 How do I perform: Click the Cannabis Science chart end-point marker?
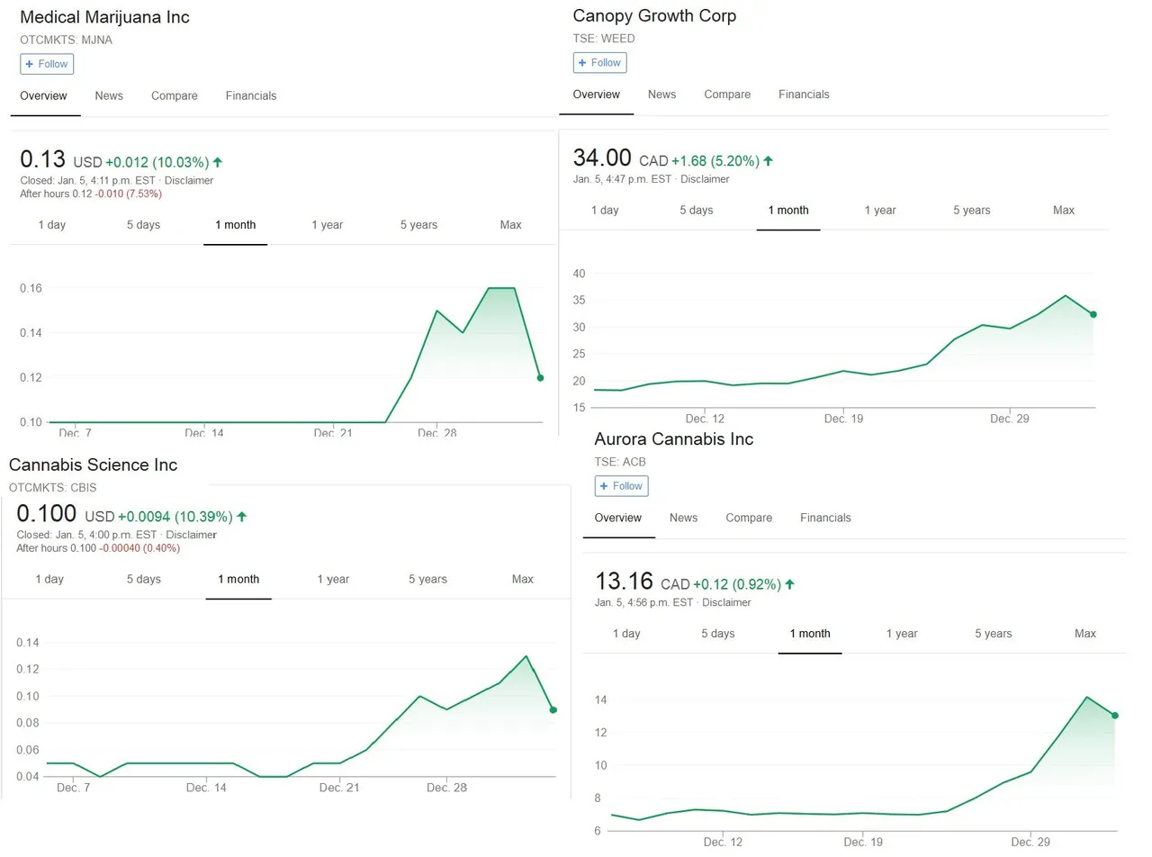pyautogui.click(x=553, y=710)
